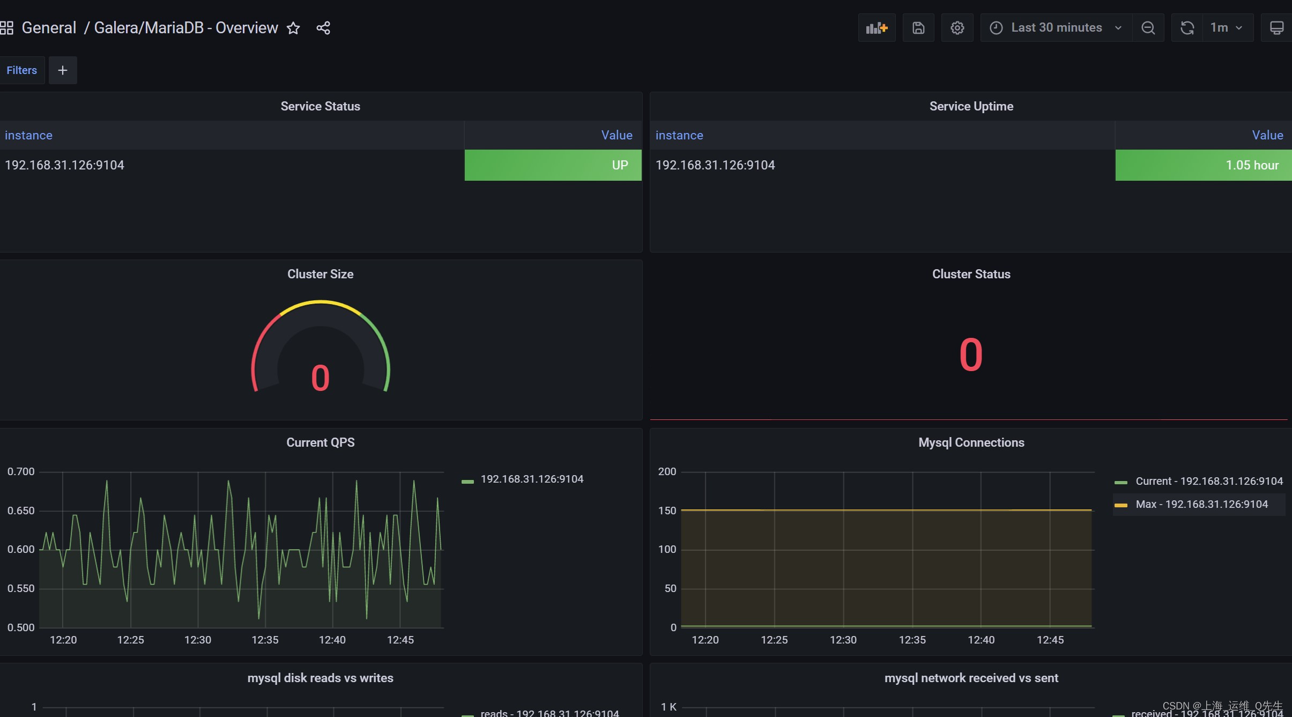Image resolution: width=1292 pixels, height=717 pixels.
Task: Open mysql network received vs sent title
Action: [x=971, y=678]
